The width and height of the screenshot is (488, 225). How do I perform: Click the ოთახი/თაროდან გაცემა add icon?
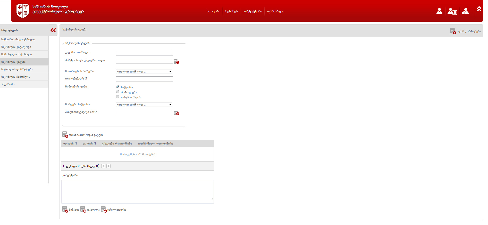point(65,135)
